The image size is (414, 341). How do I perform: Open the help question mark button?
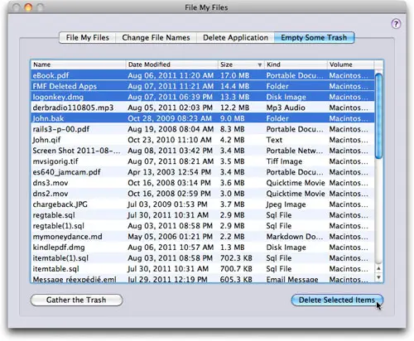(x=396, y=24)
